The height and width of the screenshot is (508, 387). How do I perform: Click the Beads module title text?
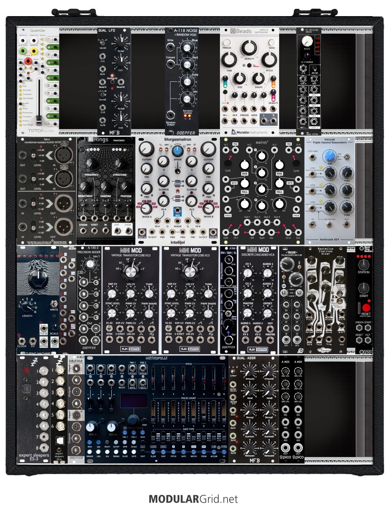coord(244,31)
